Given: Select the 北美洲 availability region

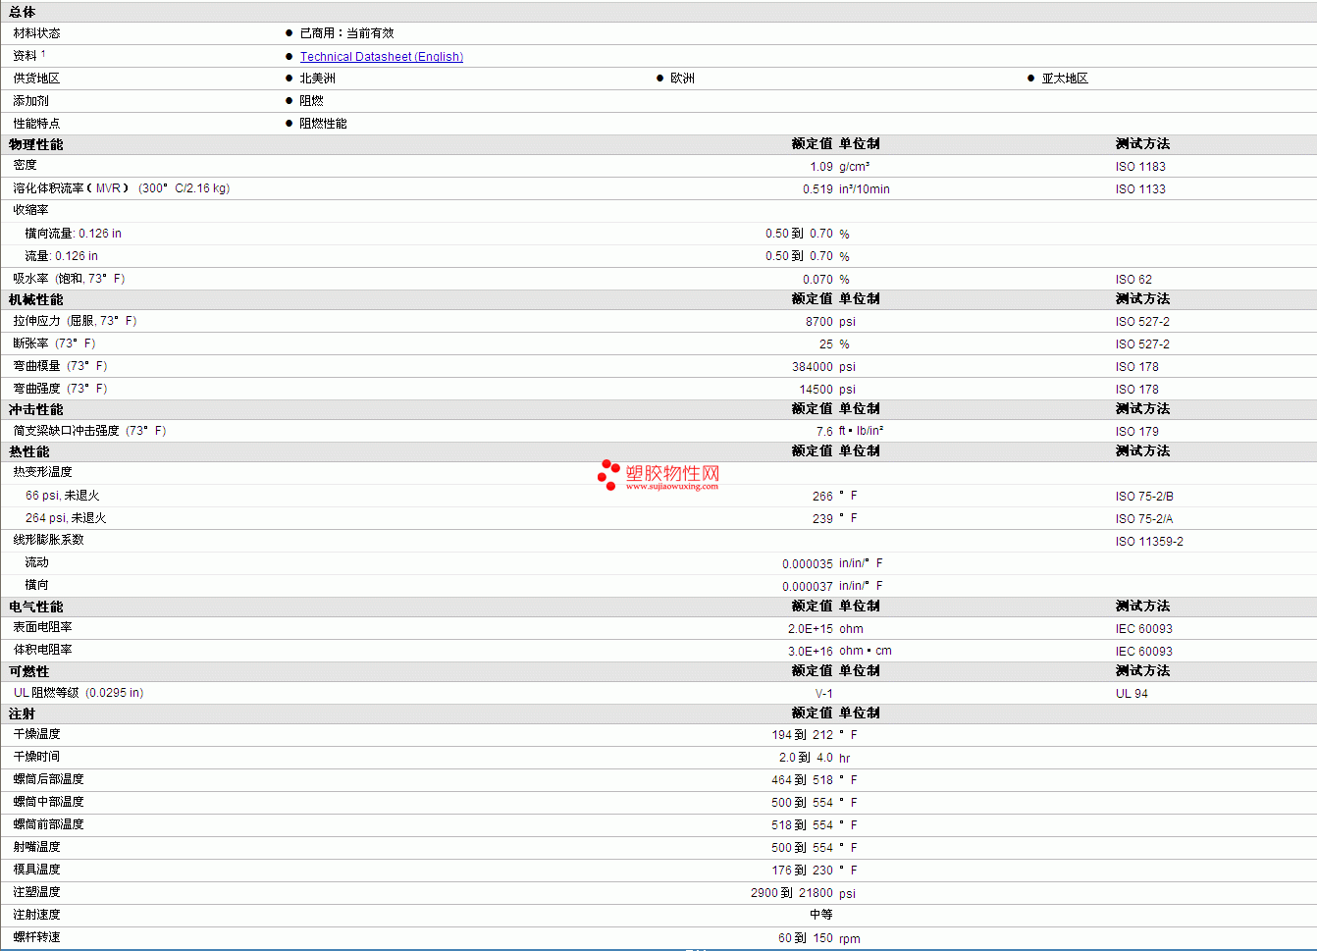Looking at the screenshot, I should click(x=317, y=79).
